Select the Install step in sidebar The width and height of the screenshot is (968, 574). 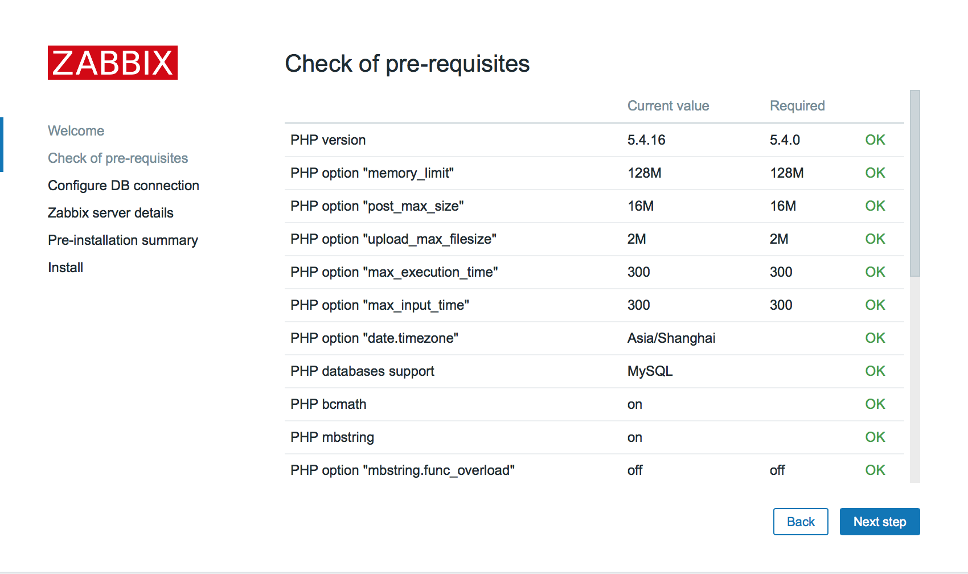click(65, 268)
